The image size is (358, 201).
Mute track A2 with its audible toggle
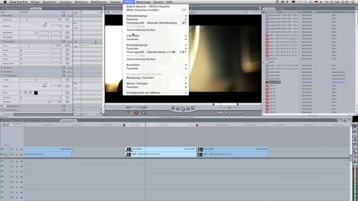(x=2, y=166)
